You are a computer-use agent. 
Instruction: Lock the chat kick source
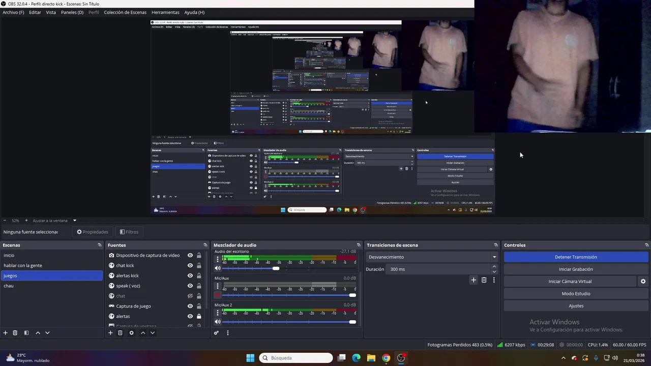(199, 265)
